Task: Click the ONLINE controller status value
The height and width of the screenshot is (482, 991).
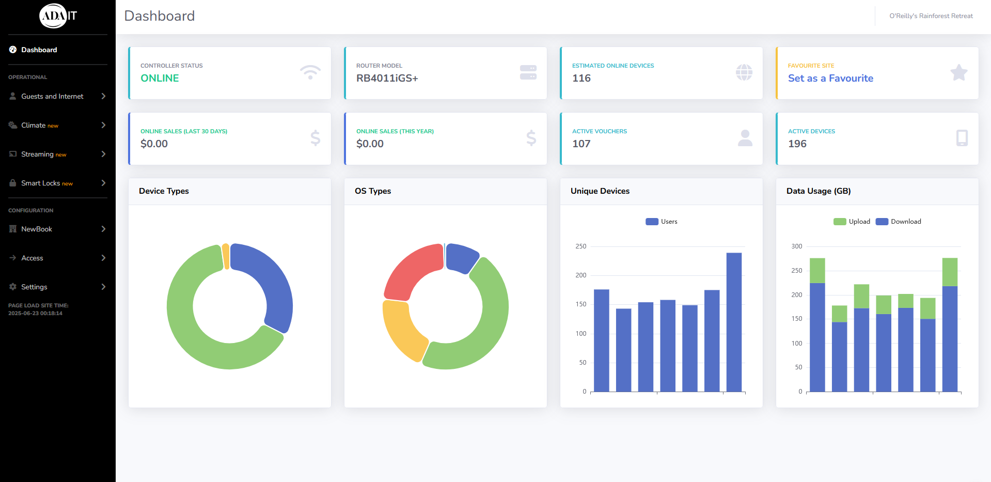Action: pos(160,78)
